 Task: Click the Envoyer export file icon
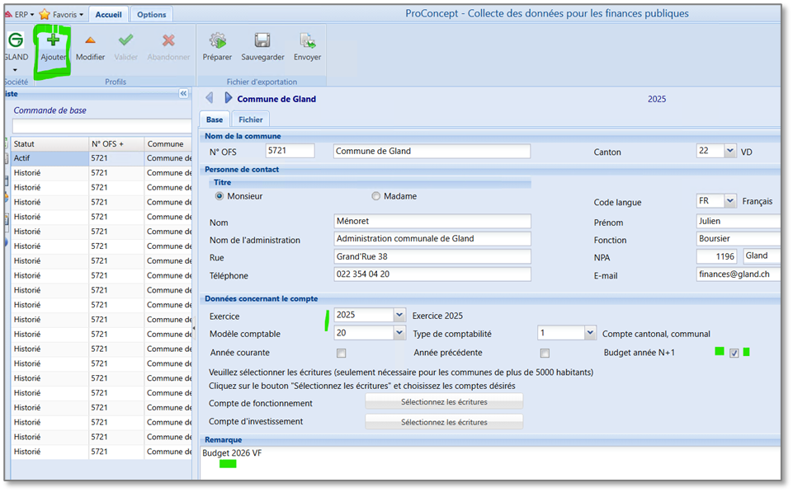[307, 41]
